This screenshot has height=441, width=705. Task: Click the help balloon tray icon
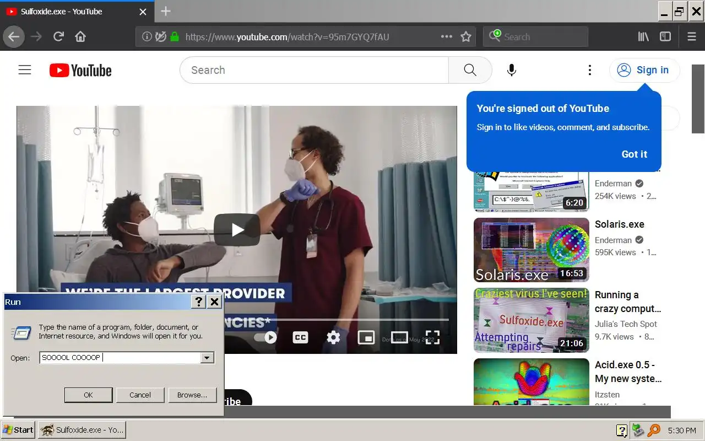click(x=622, y=431)
